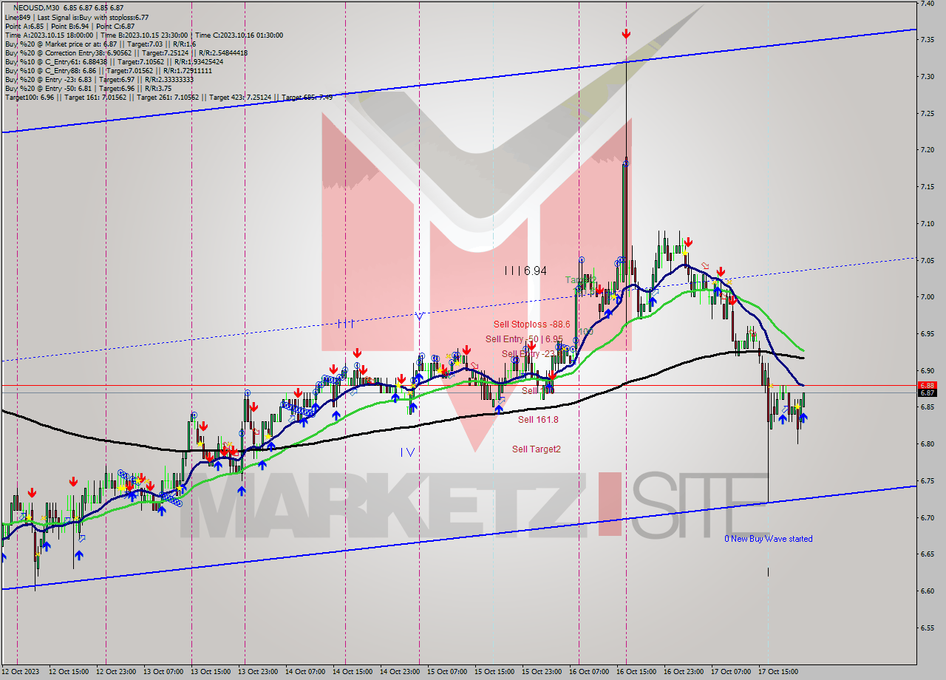946x680 pixels.
Task: Select the '0 New Buy Wave started' label
Action: 768,539
